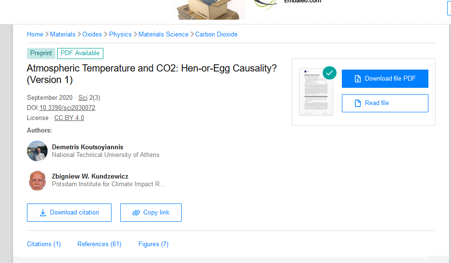The height and width of the screenshot is (263, 451).
Task: Select the Materials Science breadcrumb
Action: coord(163,35)
